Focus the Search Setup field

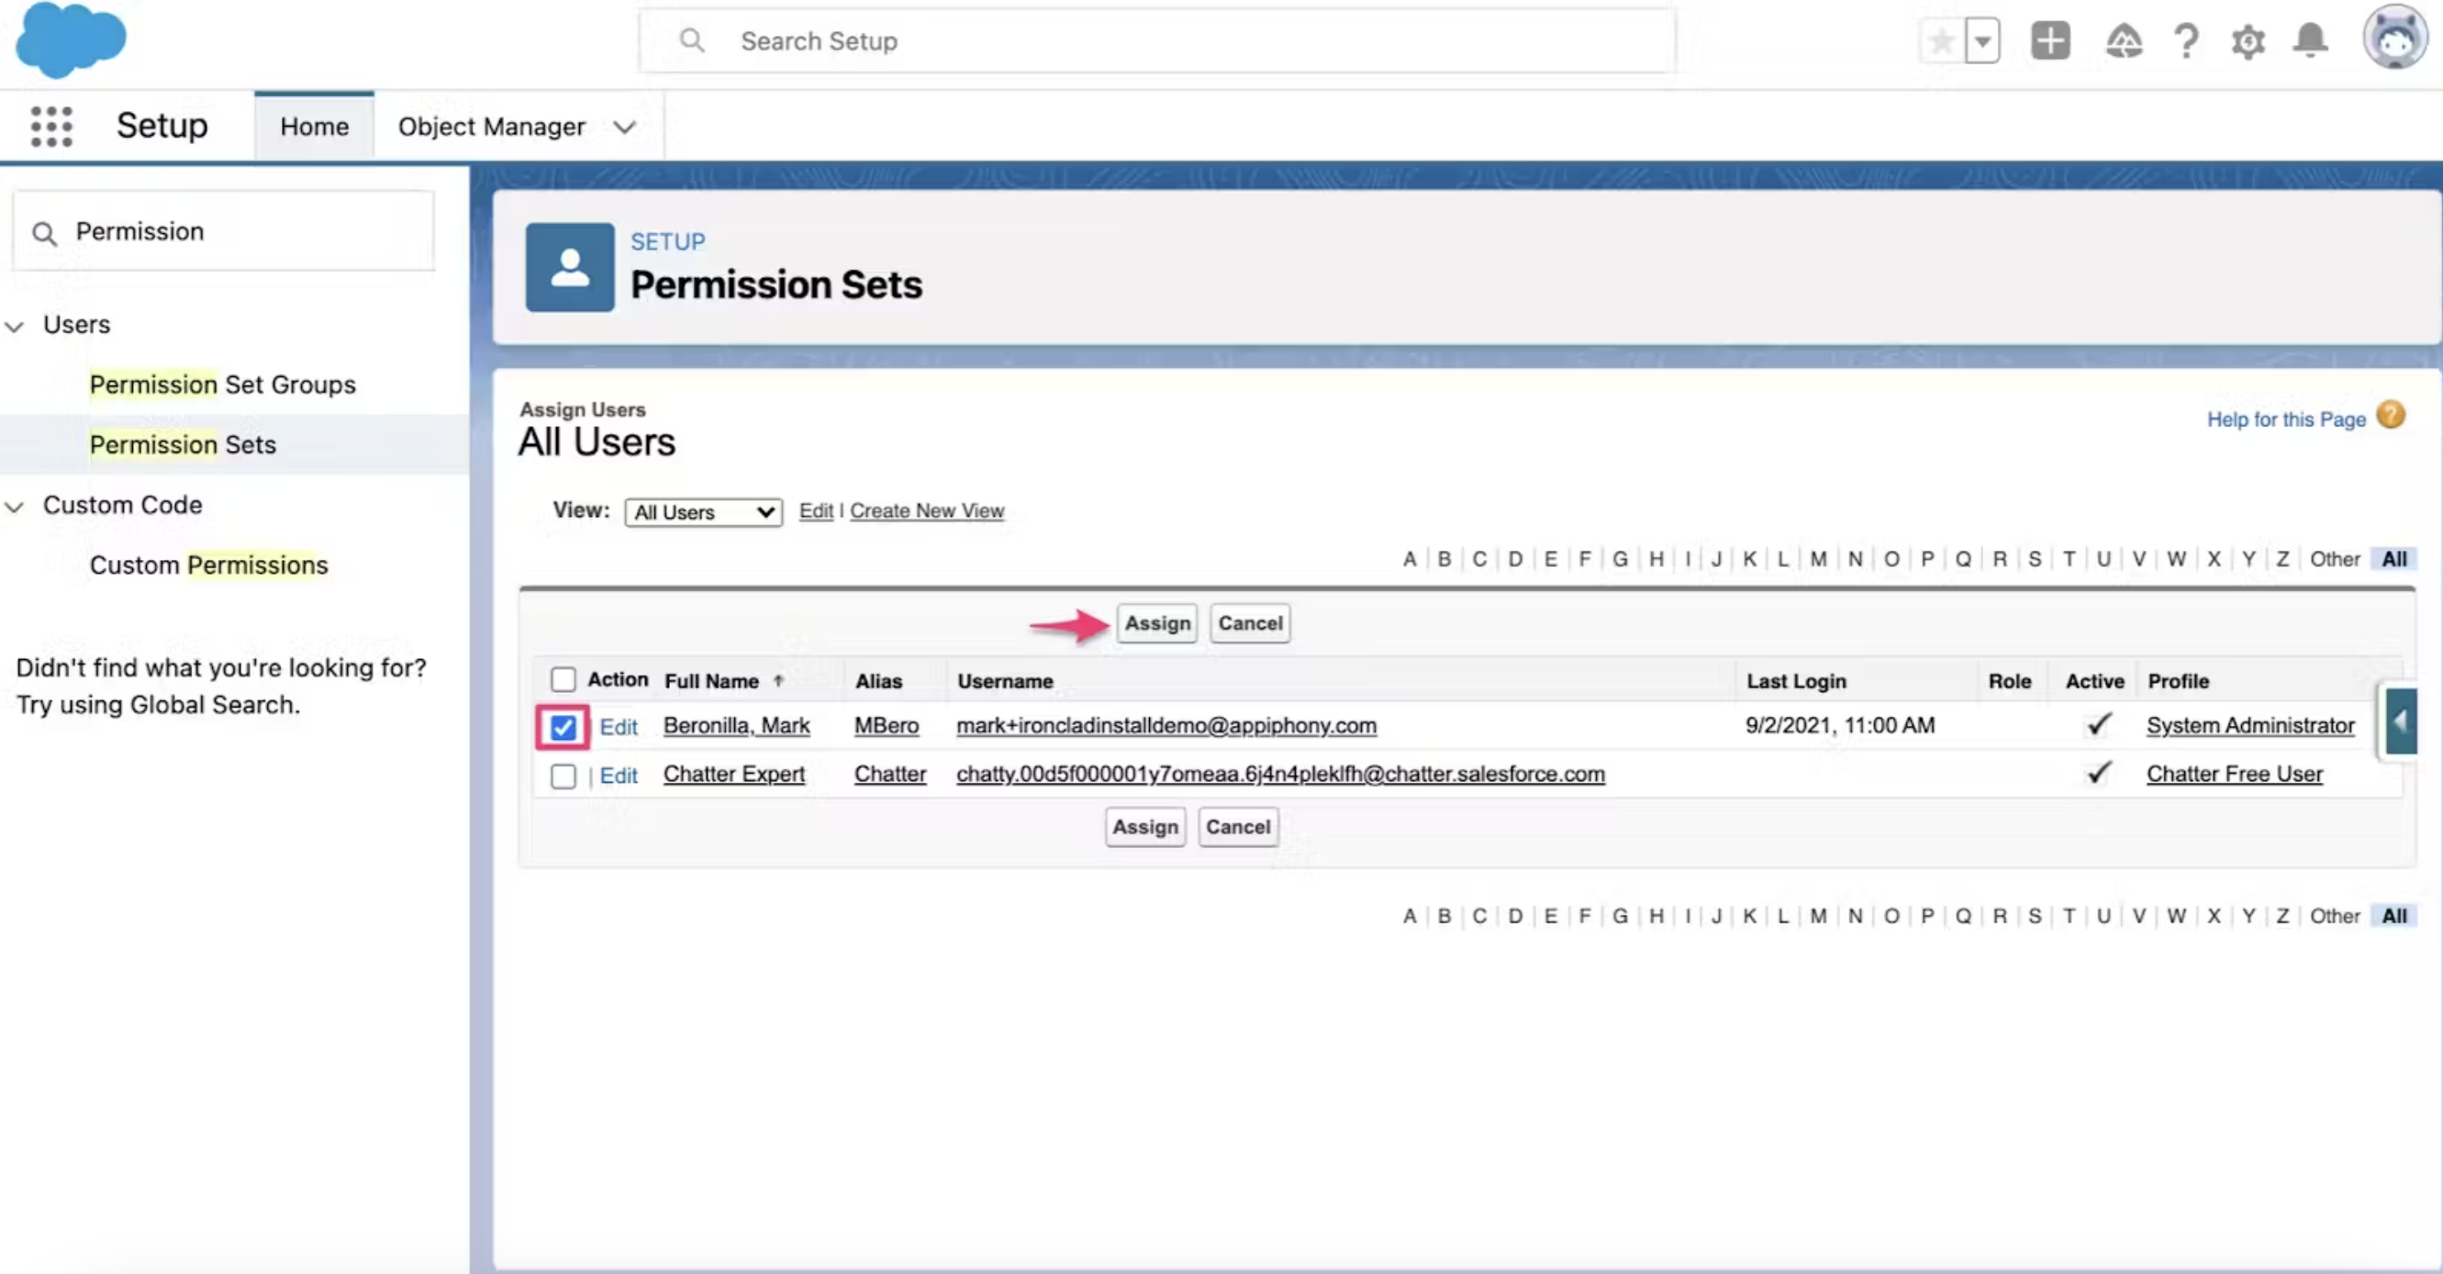click(x=1157, y=40)
